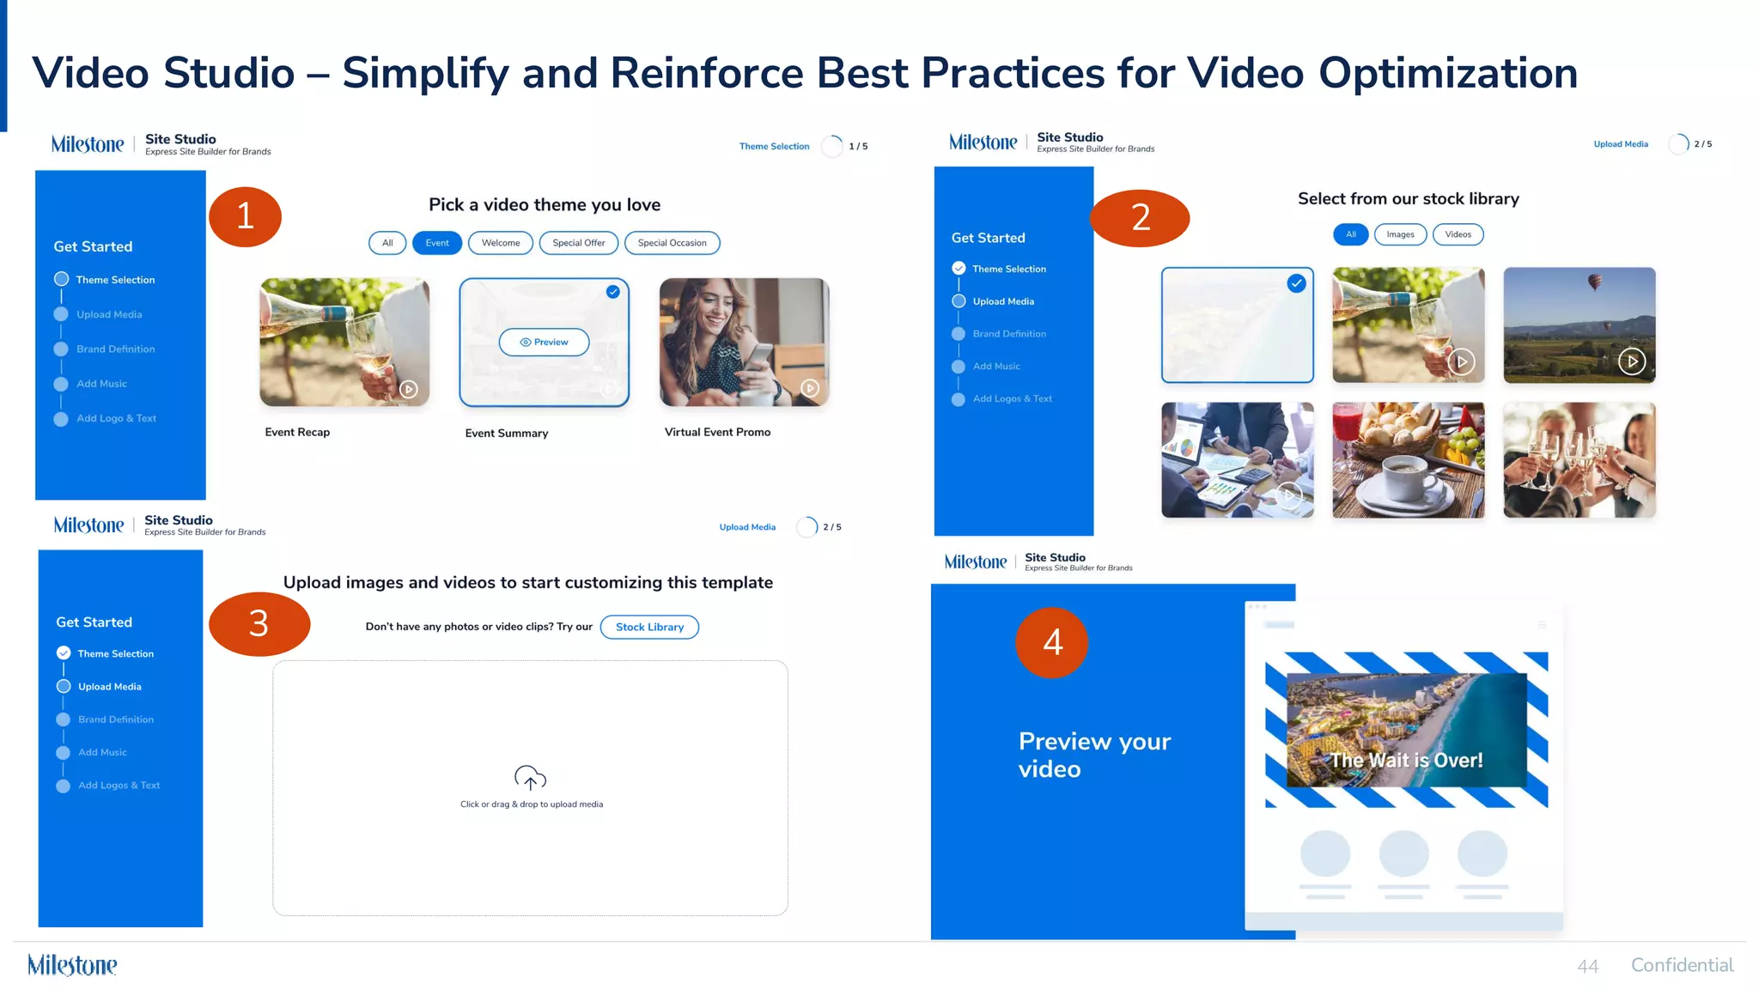Pick the Special Offer filter pill

[579, 243]
